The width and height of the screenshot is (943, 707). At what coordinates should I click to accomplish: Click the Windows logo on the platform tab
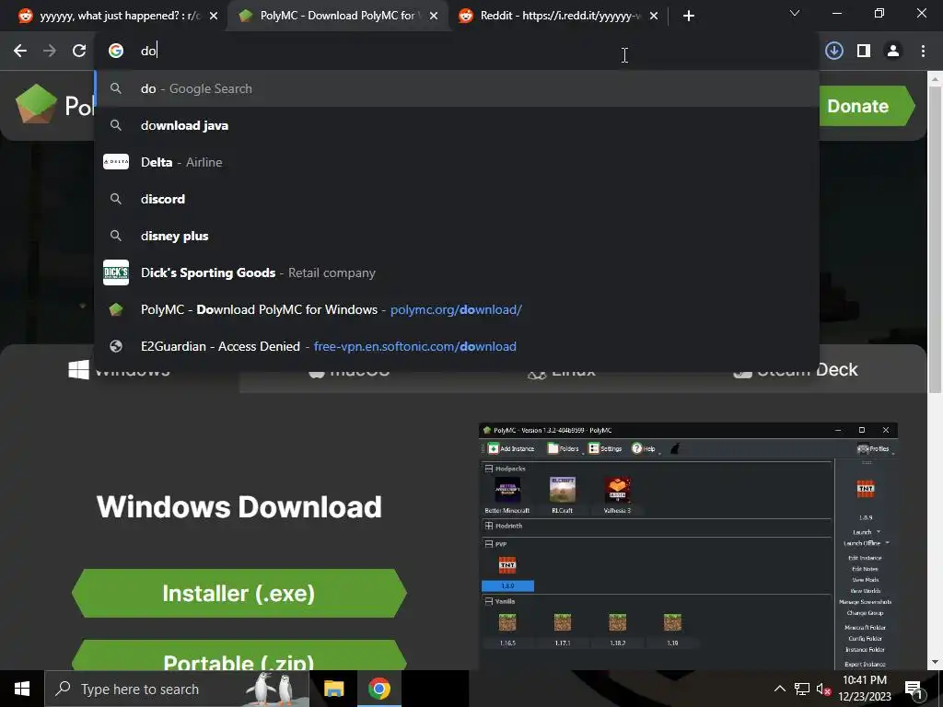[79, 369]
